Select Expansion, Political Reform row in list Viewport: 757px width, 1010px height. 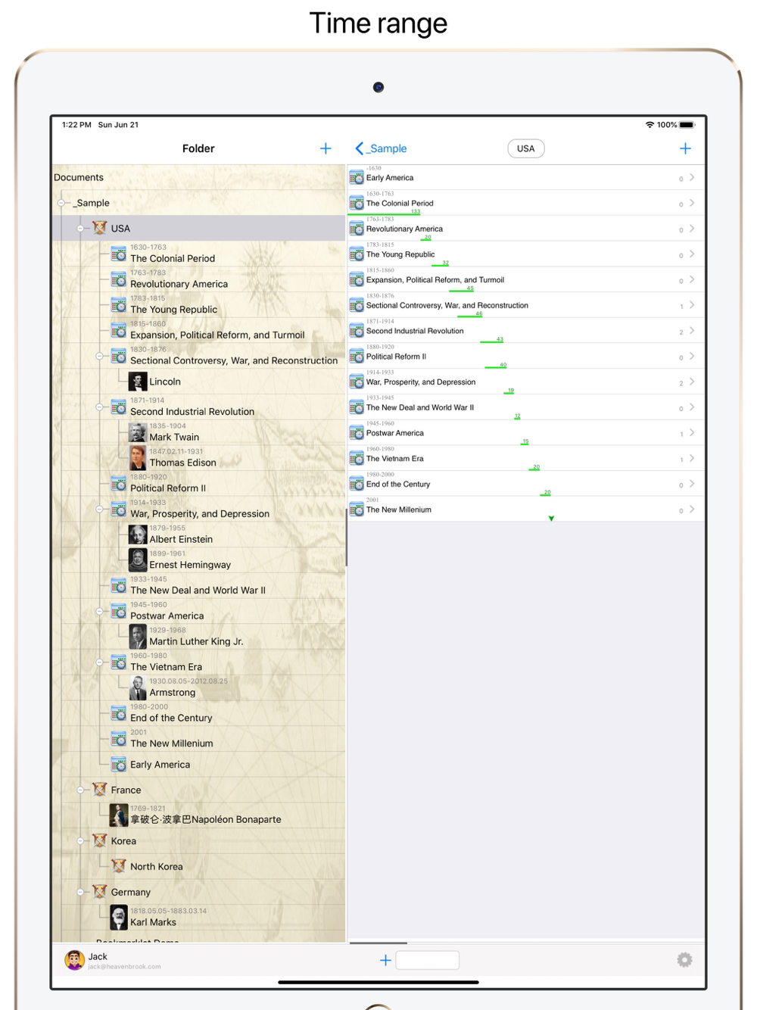[526, 279]
